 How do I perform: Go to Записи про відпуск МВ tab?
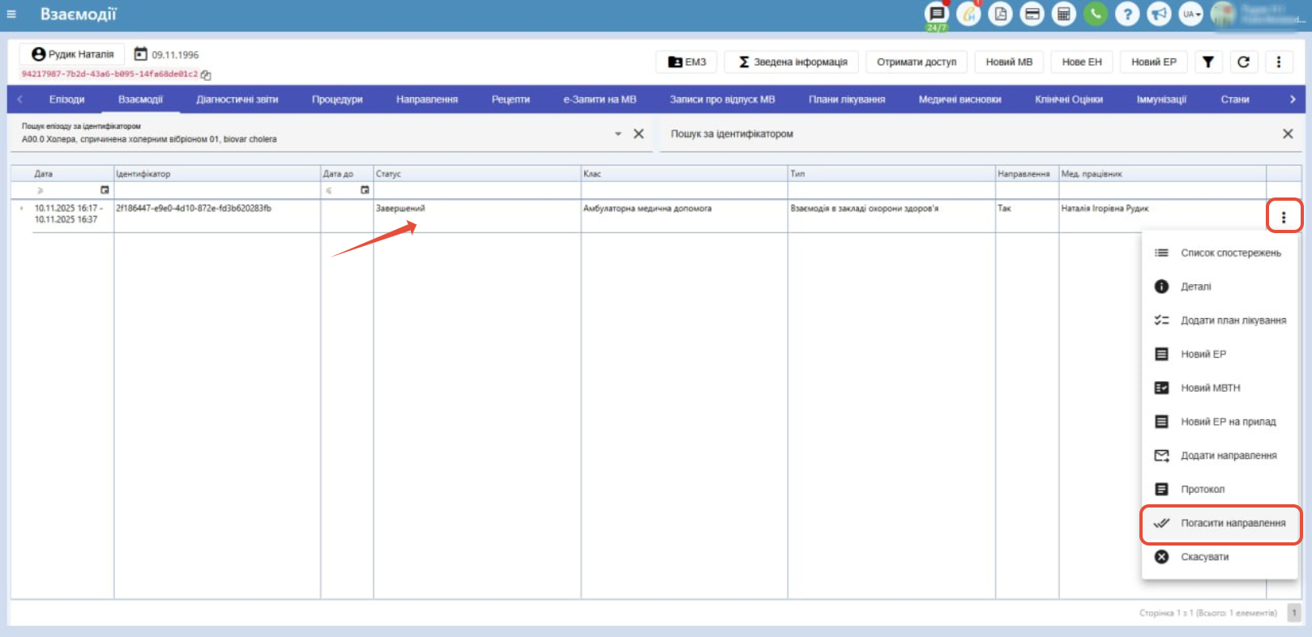[x=722, y=100]
